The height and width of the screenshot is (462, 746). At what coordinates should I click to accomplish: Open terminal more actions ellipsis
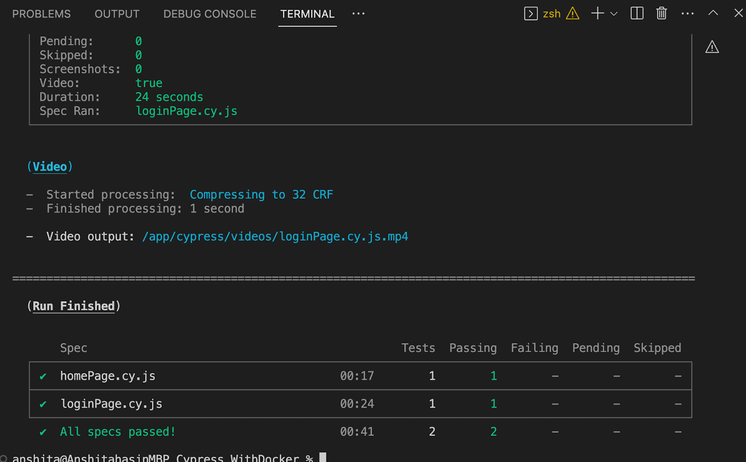coord(688,14)
